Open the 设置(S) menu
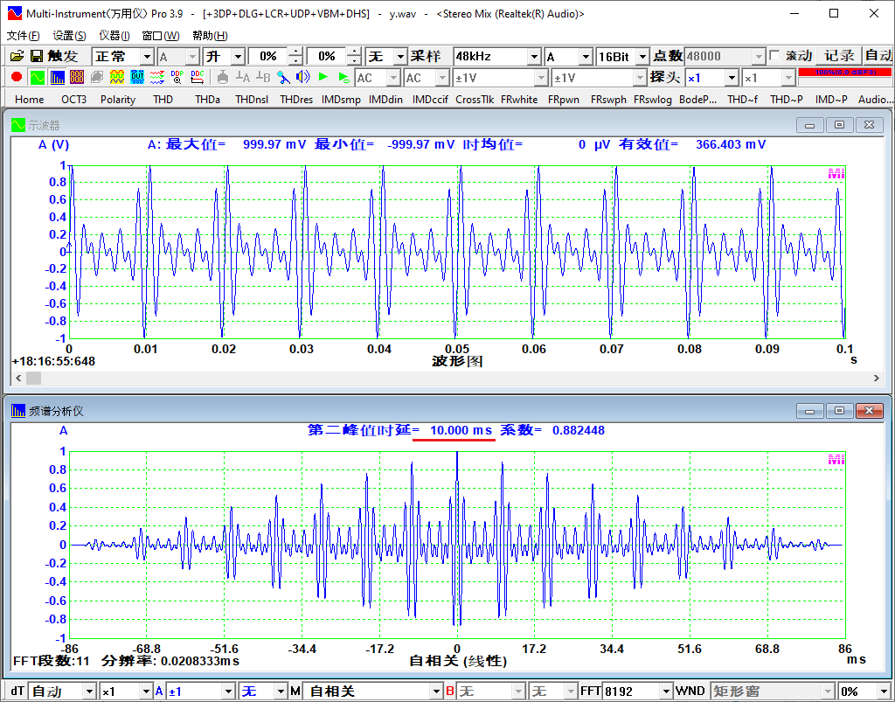Viewport: 895px width, 702px height. 69,35
